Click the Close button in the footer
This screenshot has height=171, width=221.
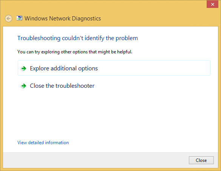tap(201, 160)
